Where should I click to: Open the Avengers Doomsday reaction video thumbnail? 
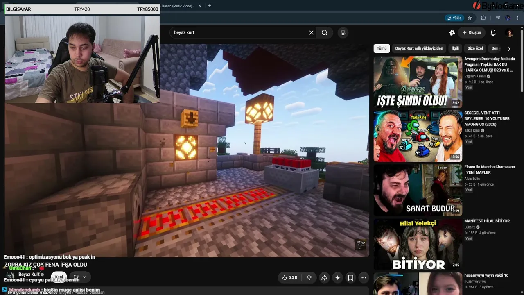[418, 82]
